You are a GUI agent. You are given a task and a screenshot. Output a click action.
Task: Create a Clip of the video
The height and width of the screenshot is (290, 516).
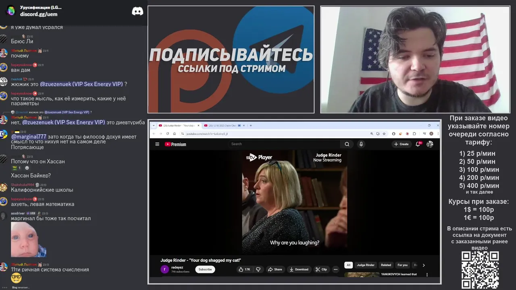(x=321, y=269)
